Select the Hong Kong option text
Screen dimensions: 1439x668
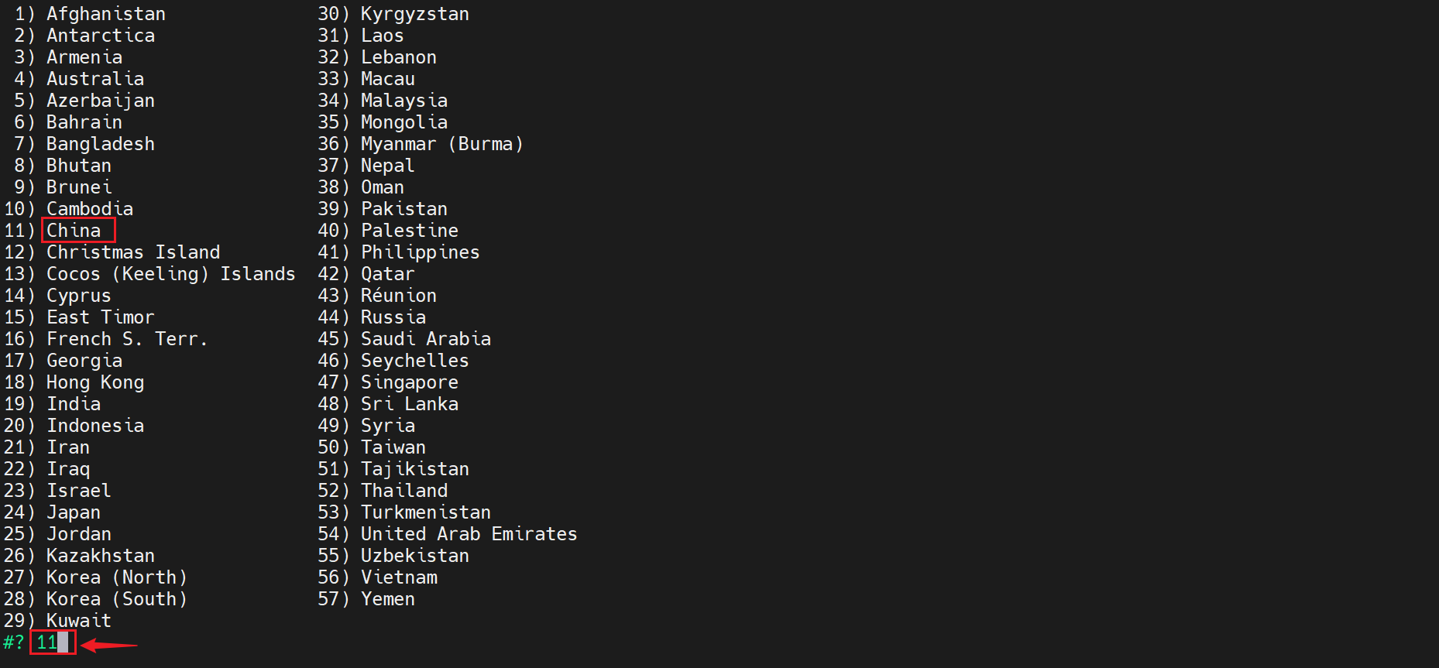95,382
